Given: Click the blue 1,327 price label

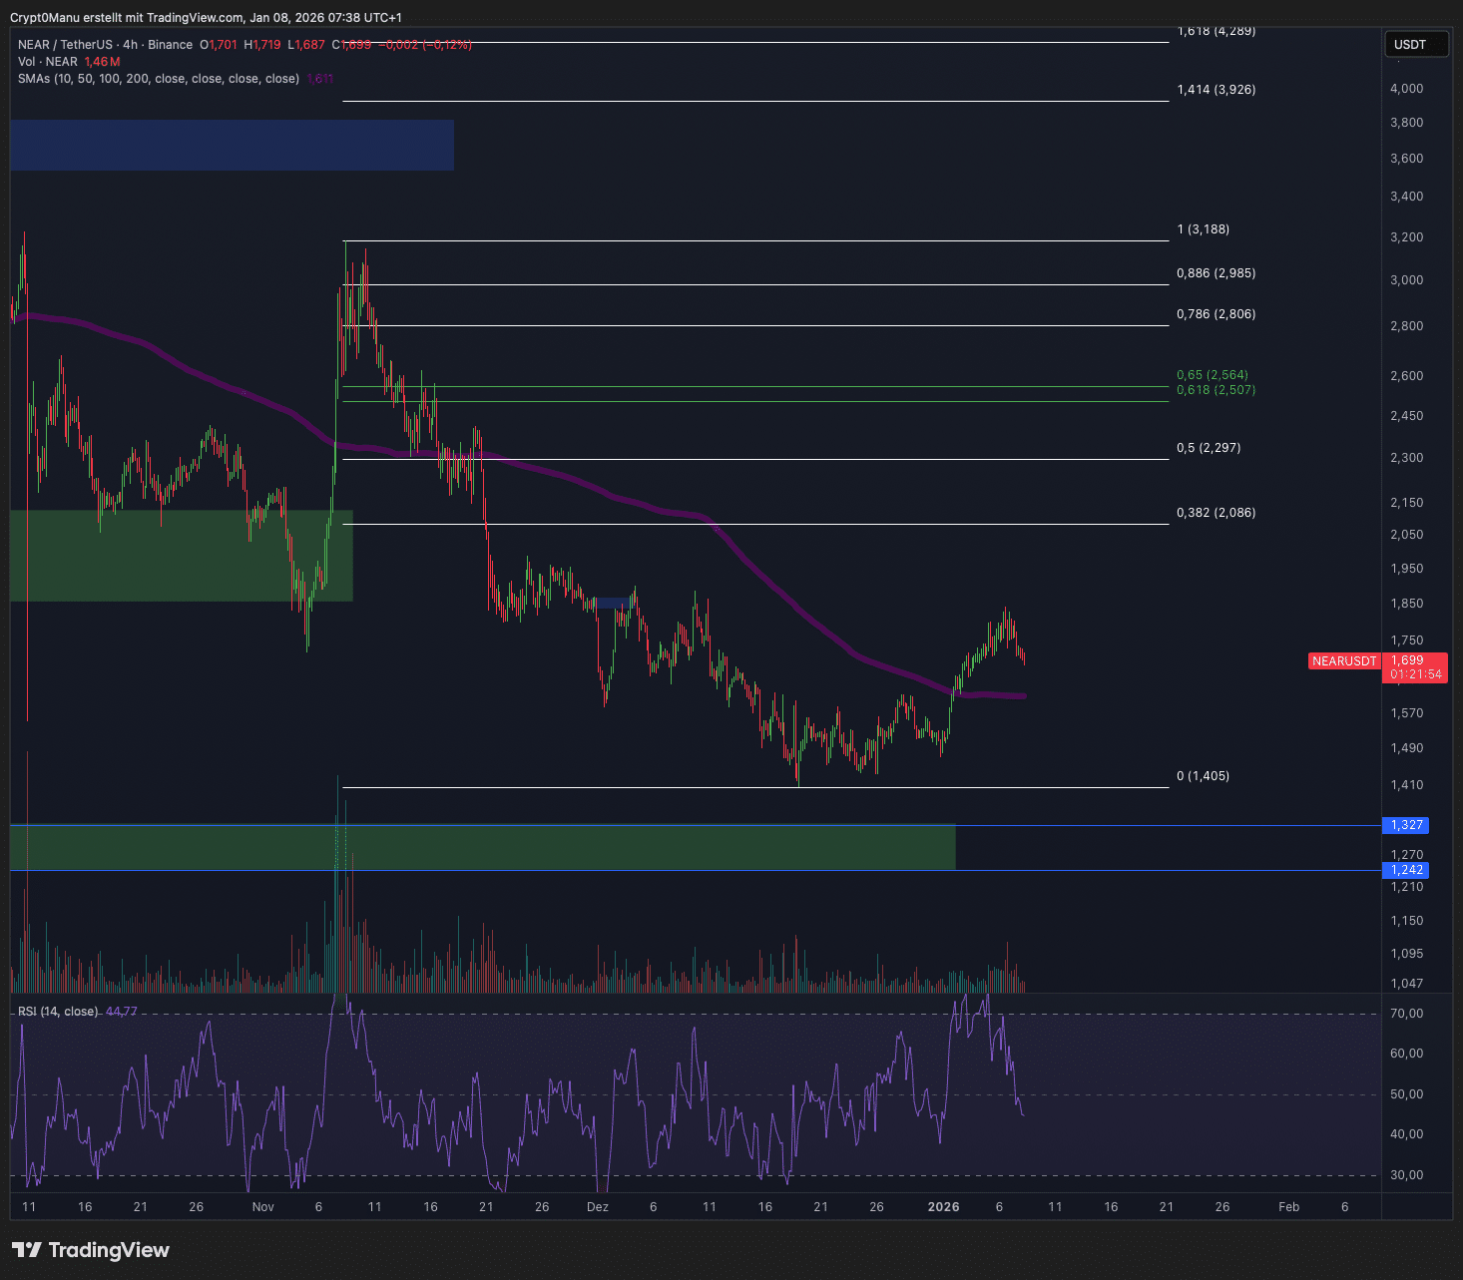Looking at the screenshot, I should 1406,825.
